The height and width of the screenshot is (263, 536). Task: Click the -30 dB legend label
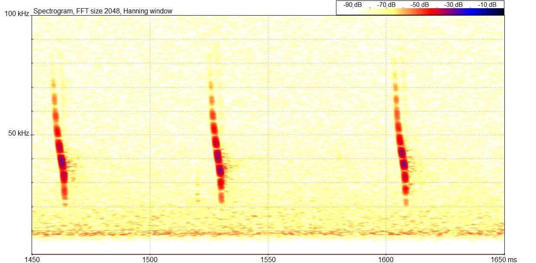tap(454, 4)
